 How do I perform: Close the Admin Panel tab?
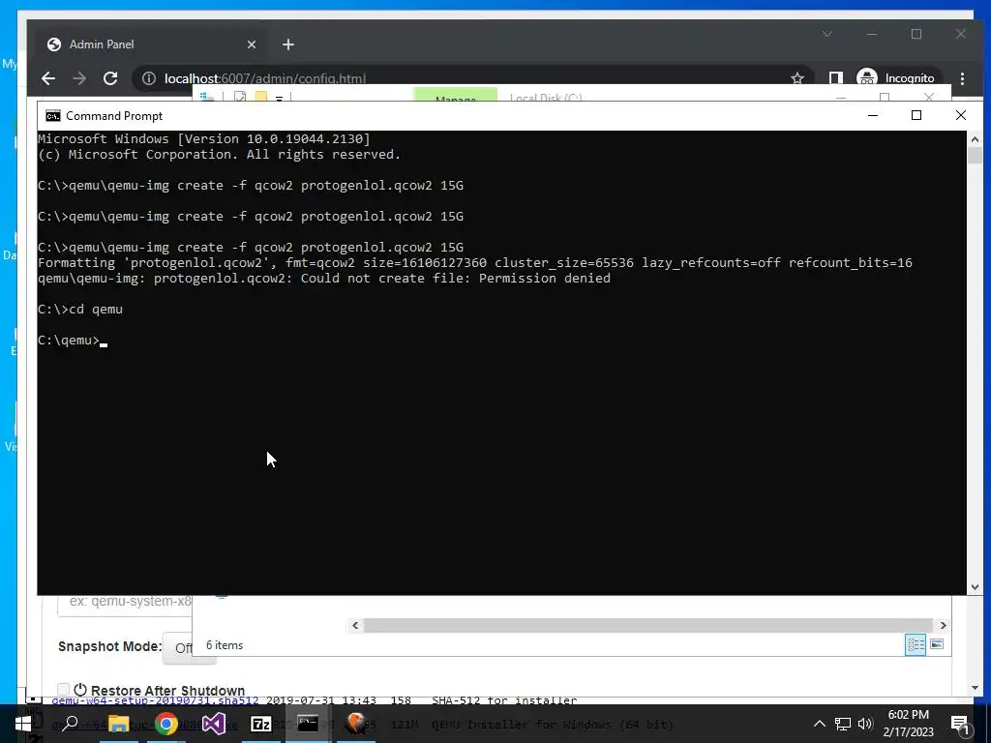pos(252,45)
